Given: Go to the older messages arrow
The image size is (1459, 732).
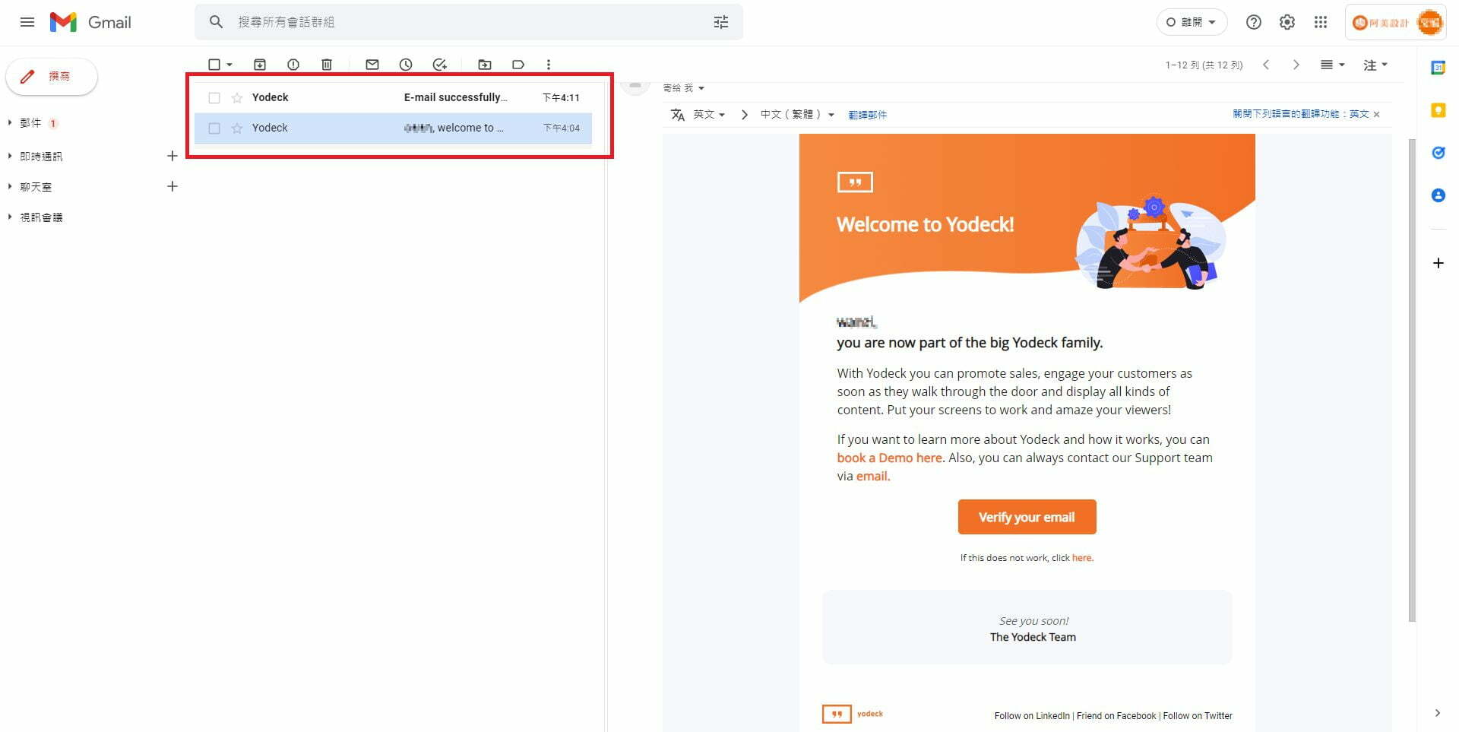Looking at the screenshot, I should click(1296, 65).
